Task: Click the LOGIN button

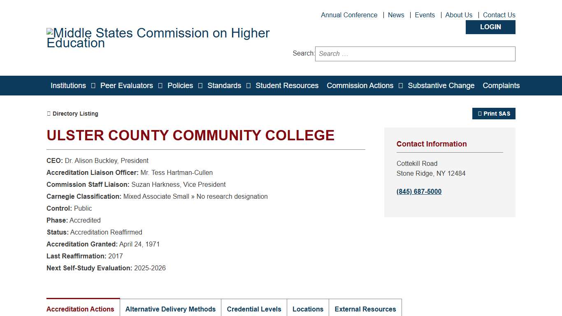Action: pyautogui.click(x=490, y=27)
